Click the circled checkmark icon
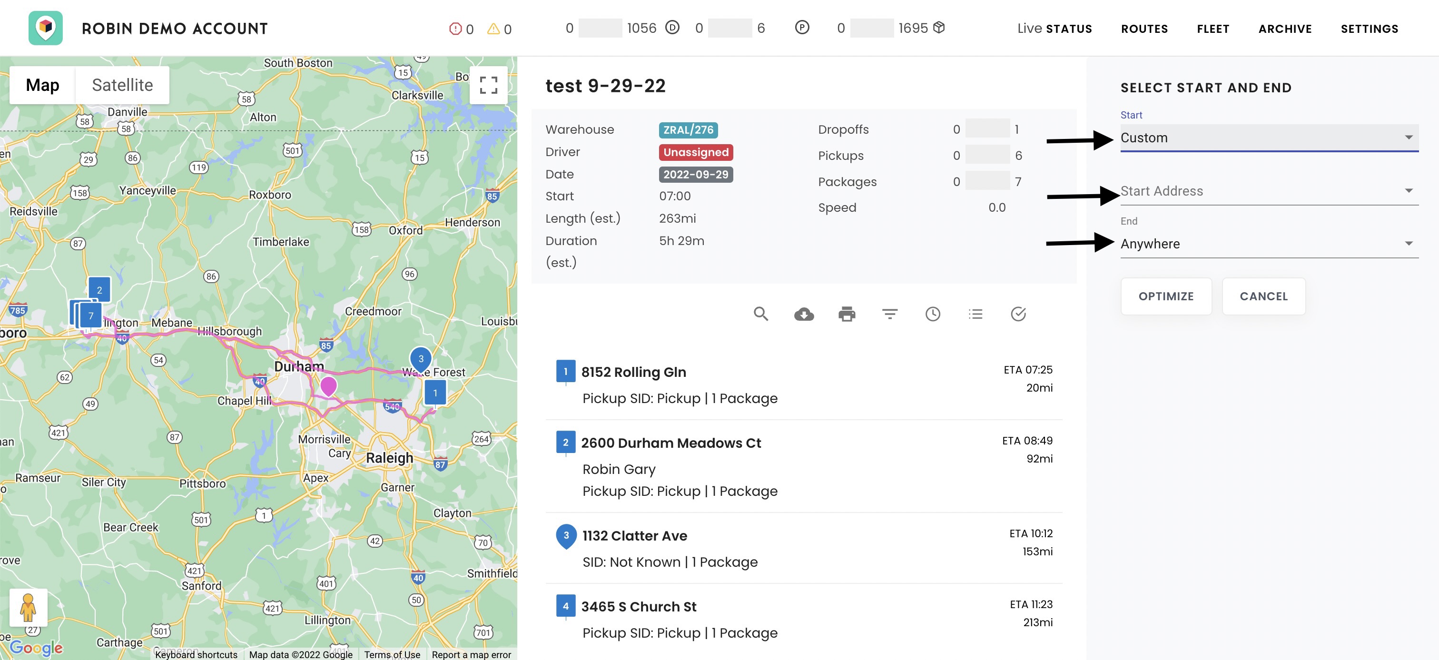The image size is (1439, 660). [1018, 315]
